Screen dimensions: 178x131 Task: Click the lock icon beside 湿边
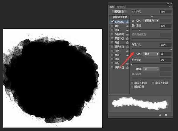click(x=127, y=55)
